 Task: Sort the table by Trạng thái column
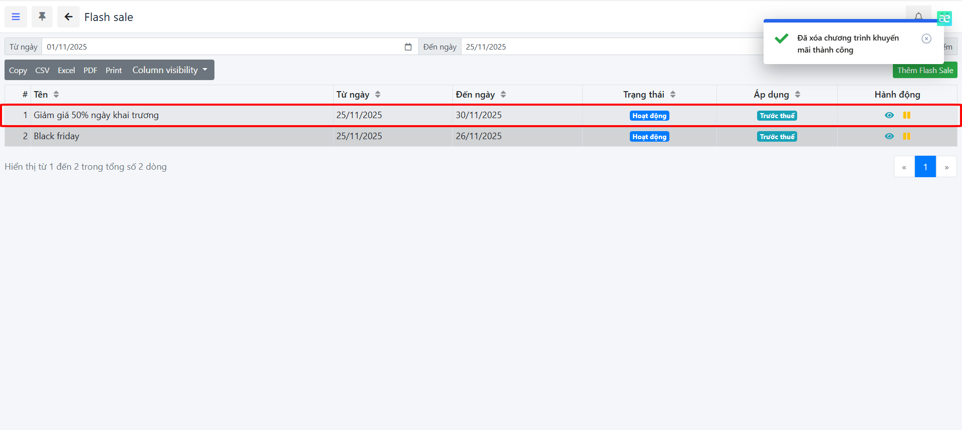[672, 95]
